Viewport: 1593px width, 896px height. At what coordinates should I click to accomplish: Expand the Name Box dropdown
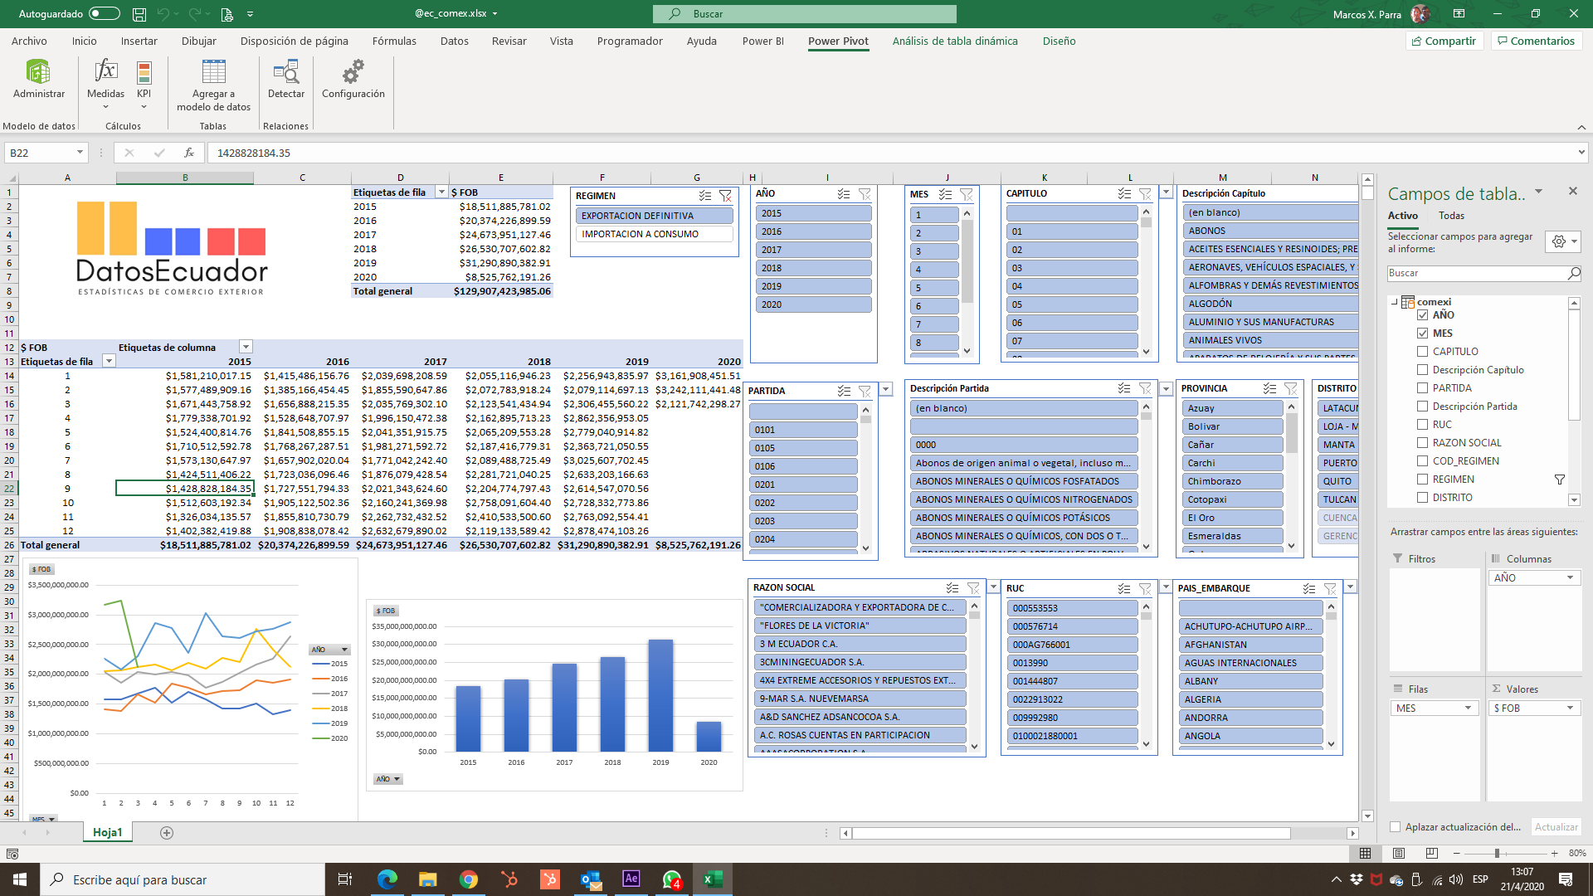(80, 153)
